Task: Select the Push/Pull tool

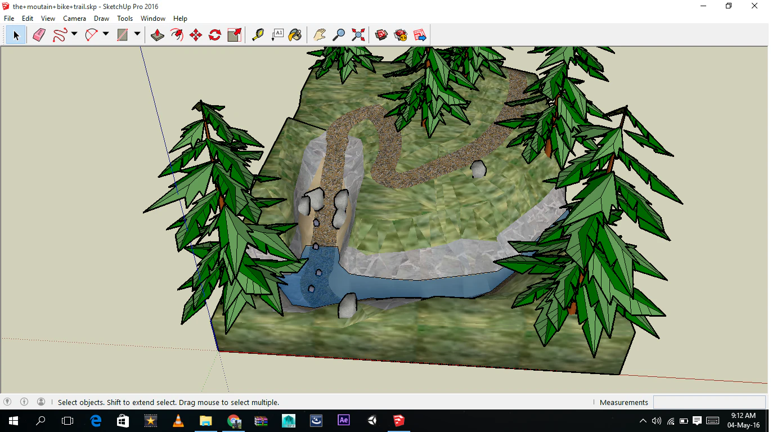Action: (x=158, y=35)
